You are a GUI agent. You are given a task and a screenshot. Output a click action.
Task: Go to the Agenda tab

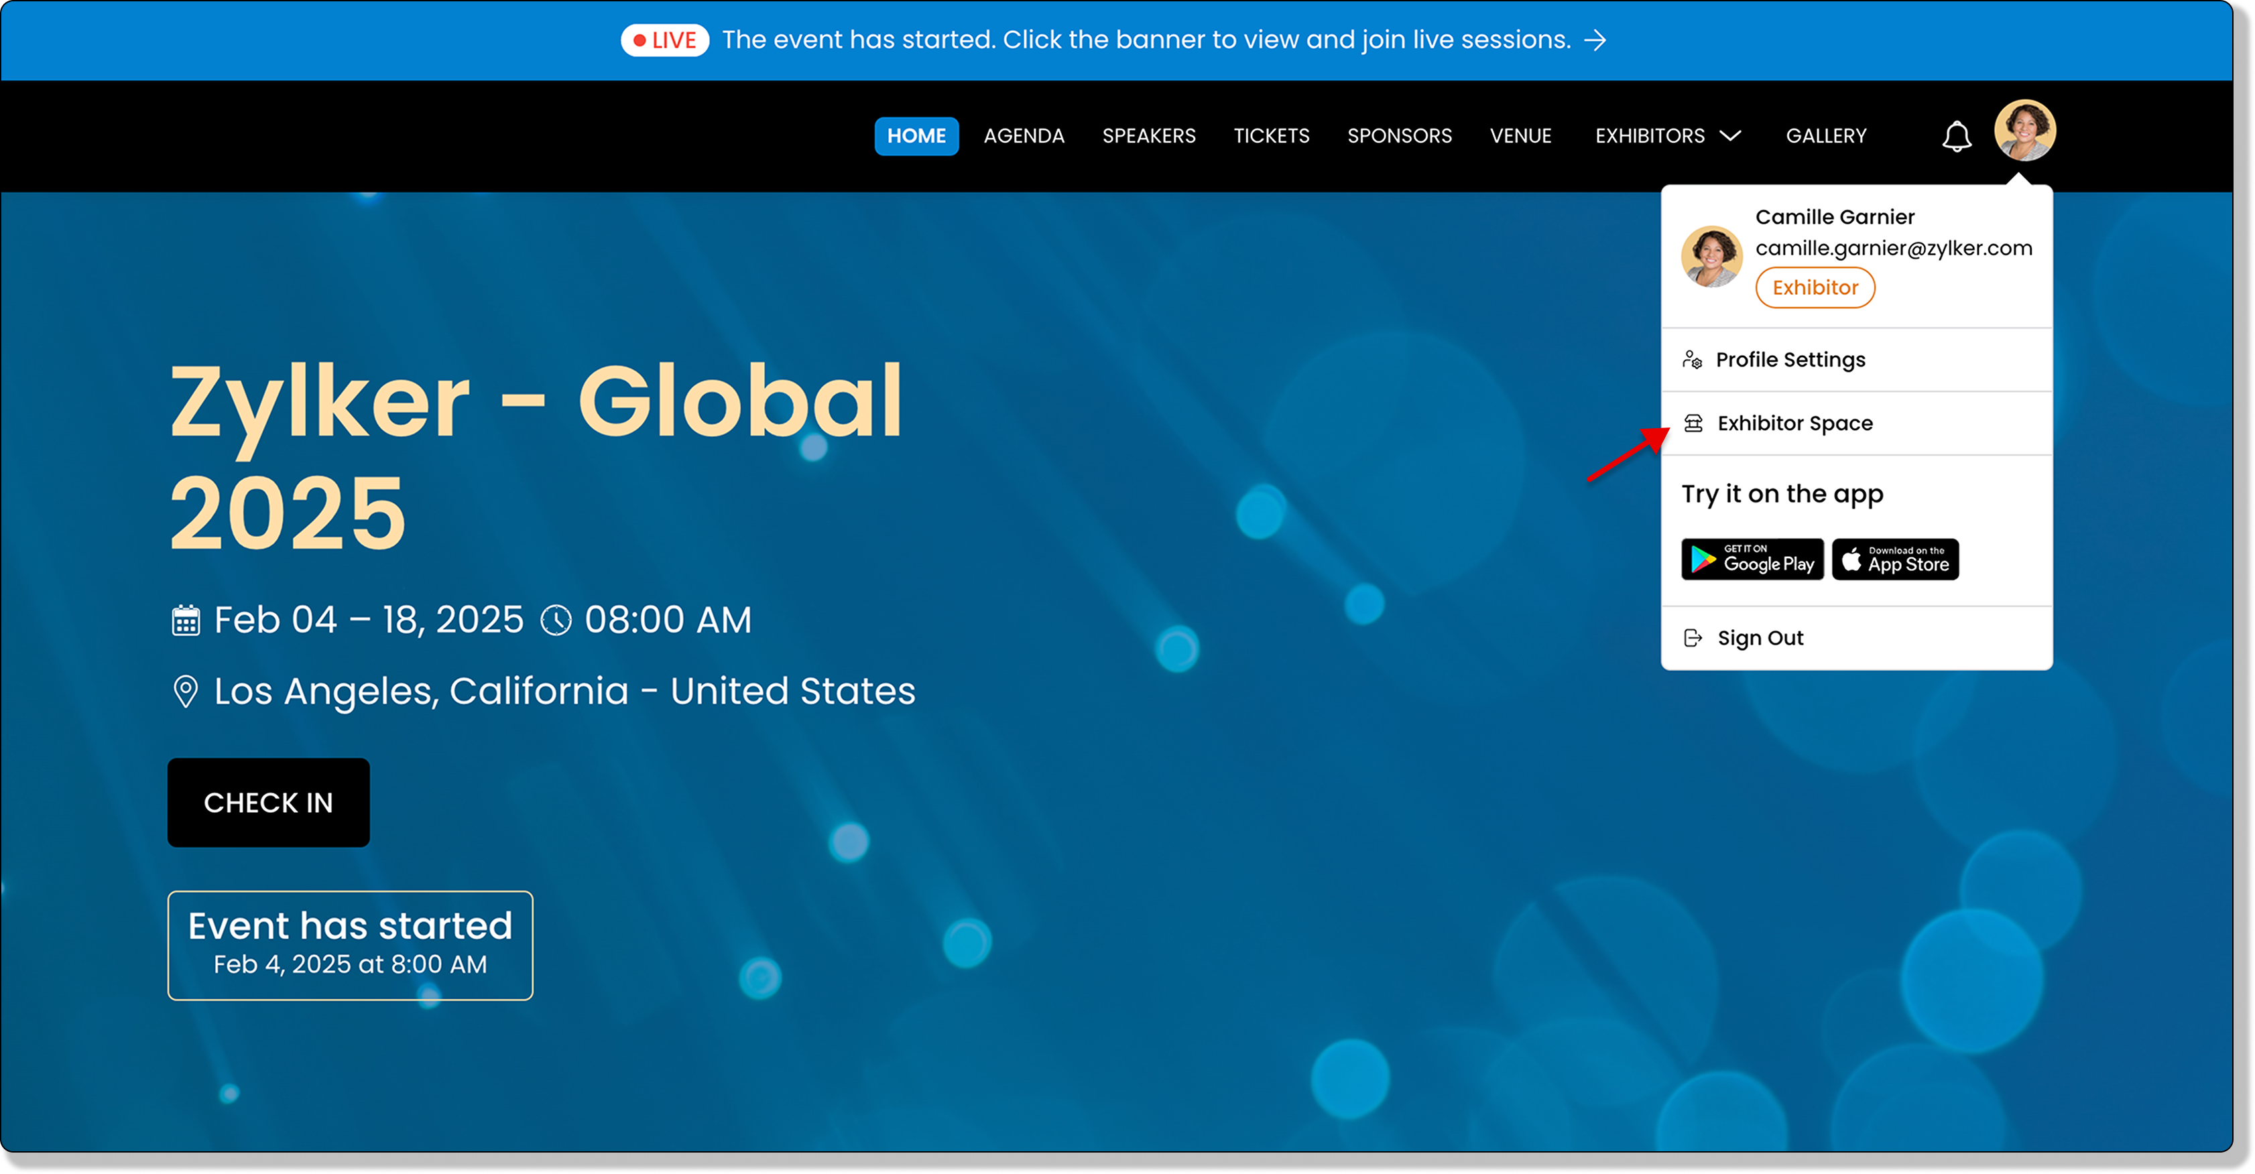1024,135
